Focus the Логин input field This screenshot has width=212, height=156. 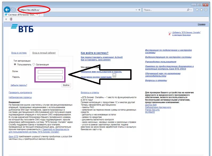click(x=50, y=72)
